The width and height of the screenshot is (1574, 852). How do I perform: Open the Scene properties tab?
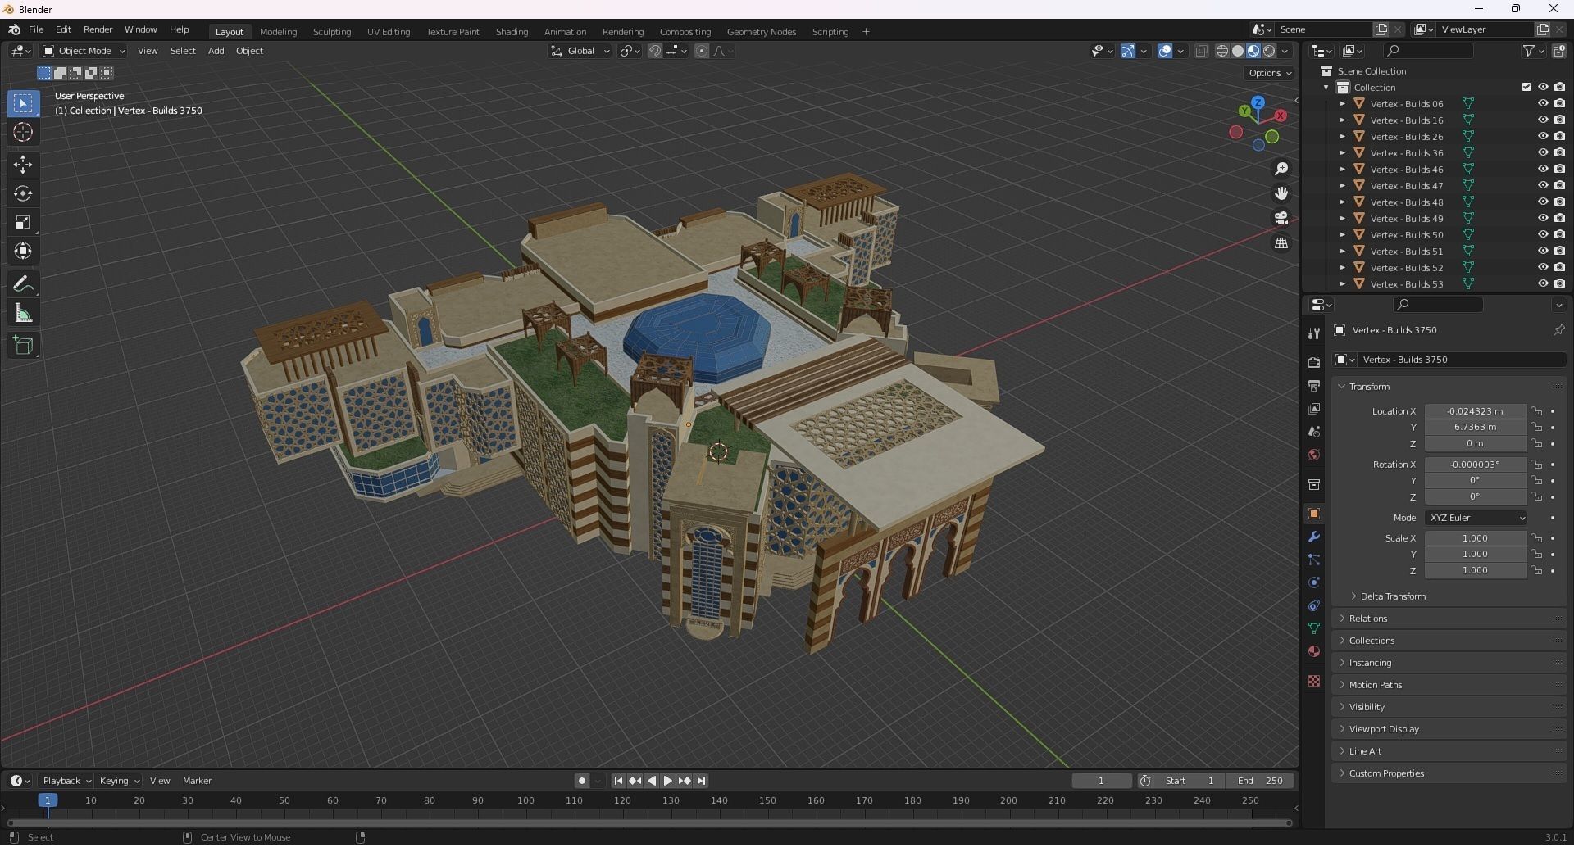pos(1314,431)
